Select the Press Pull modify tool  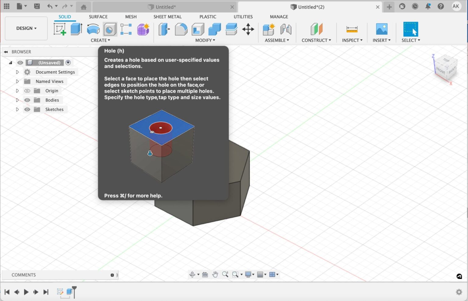(164, 29)
